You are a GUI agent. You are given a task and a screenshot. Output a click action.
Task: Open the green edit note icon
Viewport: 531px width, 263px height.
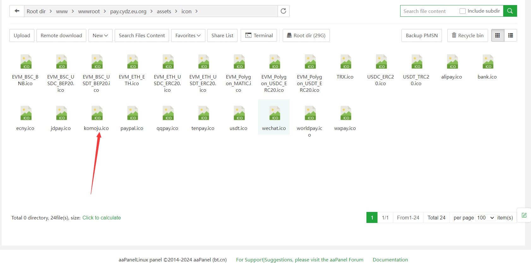tap(524, 215)
